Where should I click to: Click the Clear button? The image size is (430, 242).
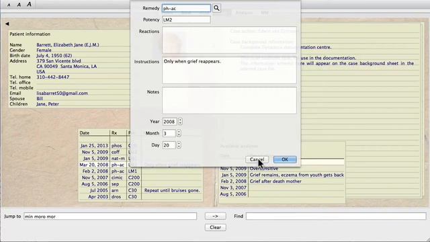[x=215, y=227]
